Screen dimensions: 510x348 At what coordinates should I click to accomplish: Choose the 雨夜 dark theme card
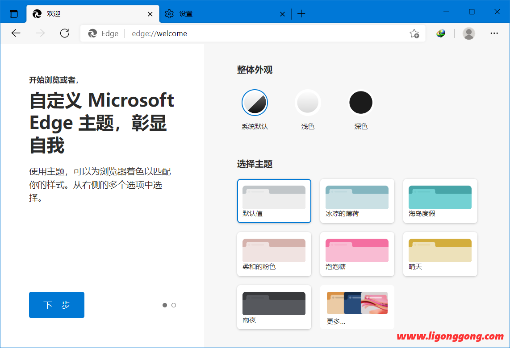coord(274,307)
